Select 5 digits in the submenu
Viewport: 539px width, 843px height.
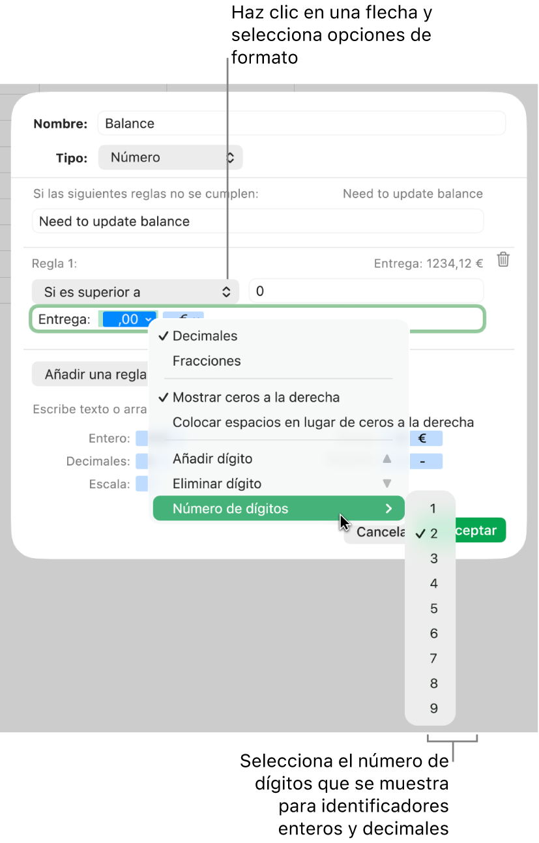point(430,609)
